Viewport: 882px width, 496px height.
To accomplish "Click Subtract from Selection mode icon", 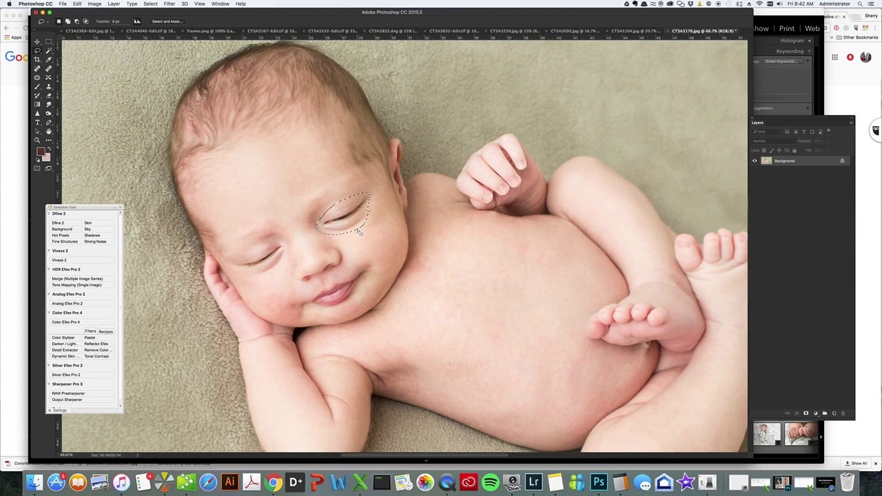I will click(x=76, y=21).
